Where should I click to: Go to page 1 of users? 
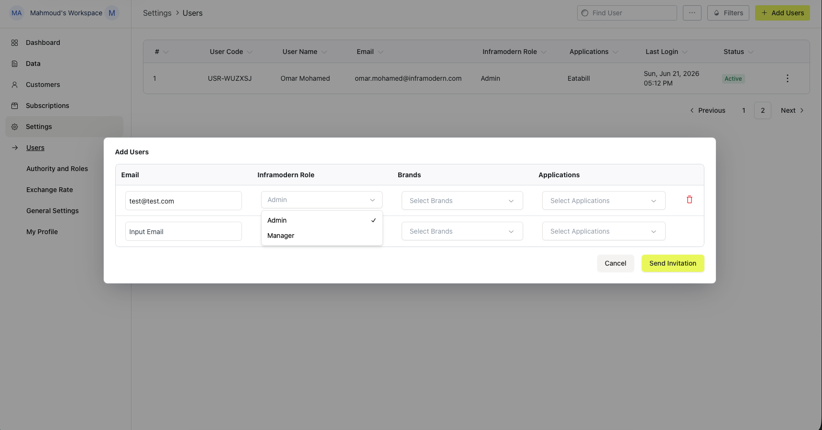point(744,110)
